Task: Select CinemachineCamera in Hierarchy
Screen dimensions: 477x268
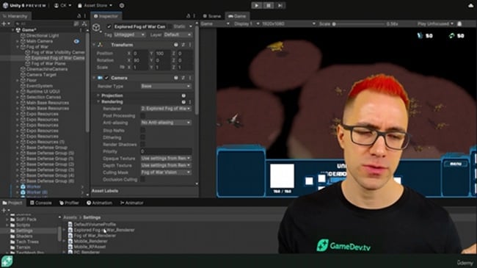Action: pyautogui.click(x=47, y=69)
